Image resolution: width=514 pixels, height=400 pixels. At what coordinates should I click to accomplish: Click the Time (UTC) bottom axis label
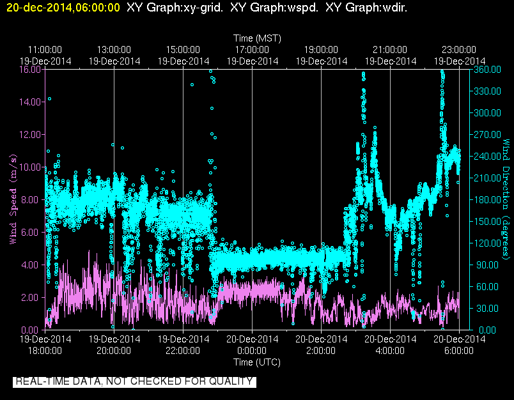coord(257,362)
